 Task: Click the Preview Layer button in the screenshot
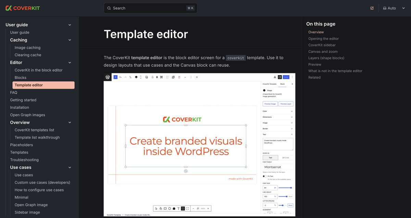pyautogui.click(x=286, y=104)
